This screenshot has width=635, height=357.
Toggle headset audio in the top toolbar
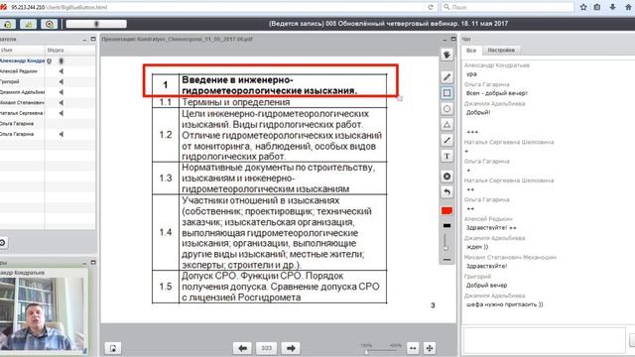click(x=8, y=24)
